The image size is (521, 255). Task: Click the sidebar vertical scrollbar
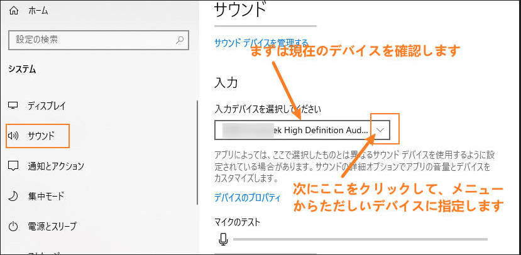(x=197, y=153)
